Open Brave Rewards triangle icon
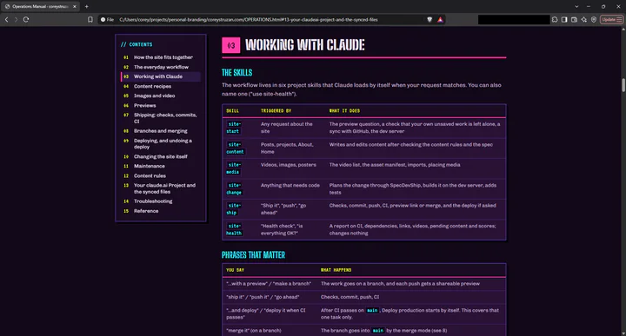The width and height of the screenshot is (626, 336). point(440,19)
